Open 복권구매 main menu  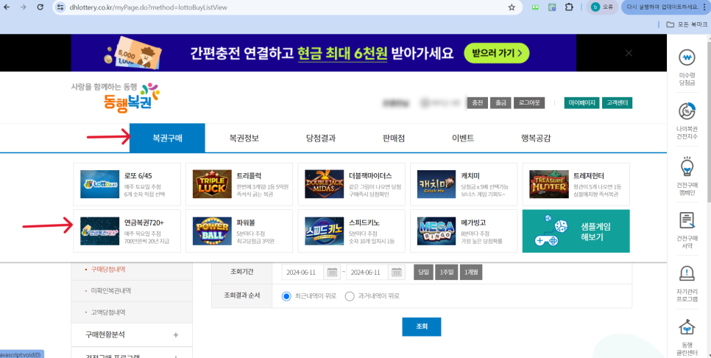pyautogui.click(x=167, y=138)
